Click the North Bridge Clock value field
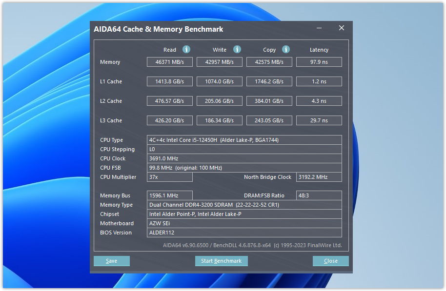The image size is (446, 291). (x=319, y=177)
